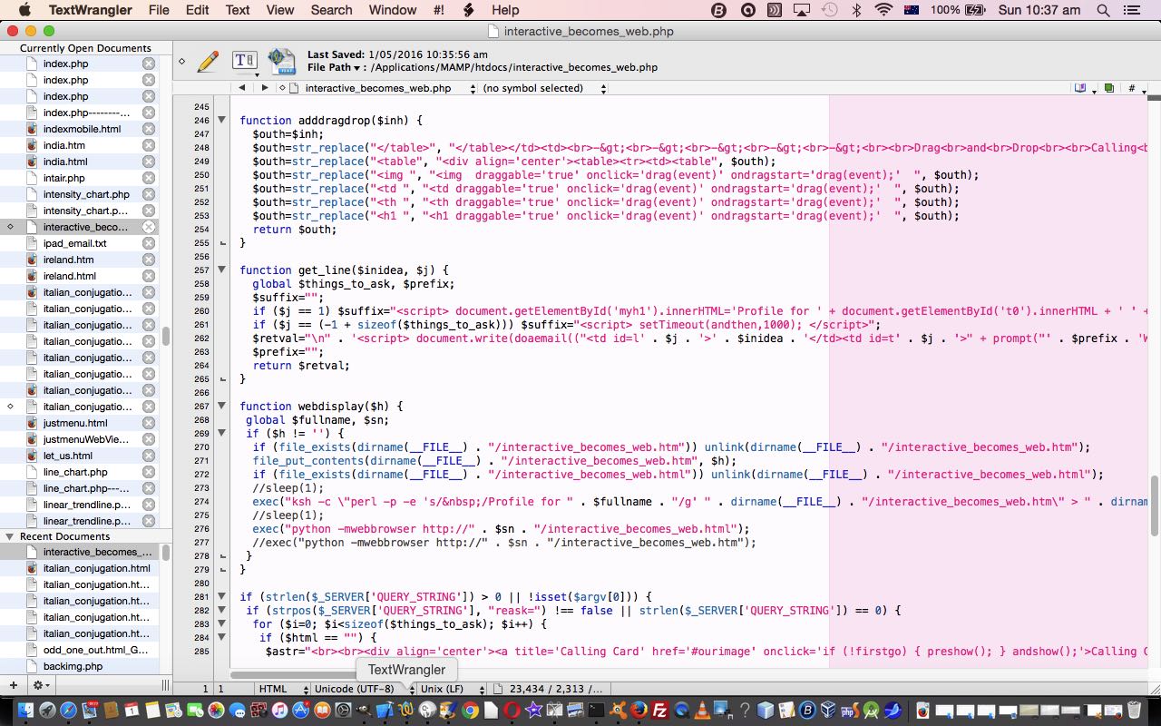Open Firefox from the Dock
The height and width of the screenshot is (726, 1161).
[639, 710]
